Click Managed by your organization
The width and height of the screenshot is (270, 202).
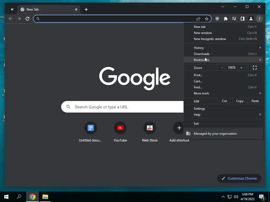(223, 133)
